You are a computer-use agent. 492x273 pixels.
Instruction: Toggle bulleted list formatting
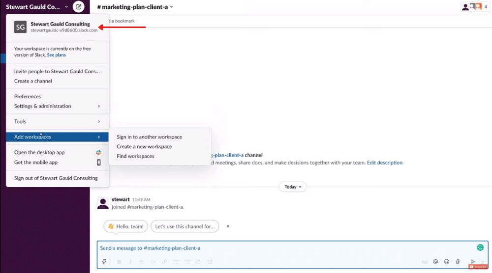pyautogui.click(x=187, y=262)
